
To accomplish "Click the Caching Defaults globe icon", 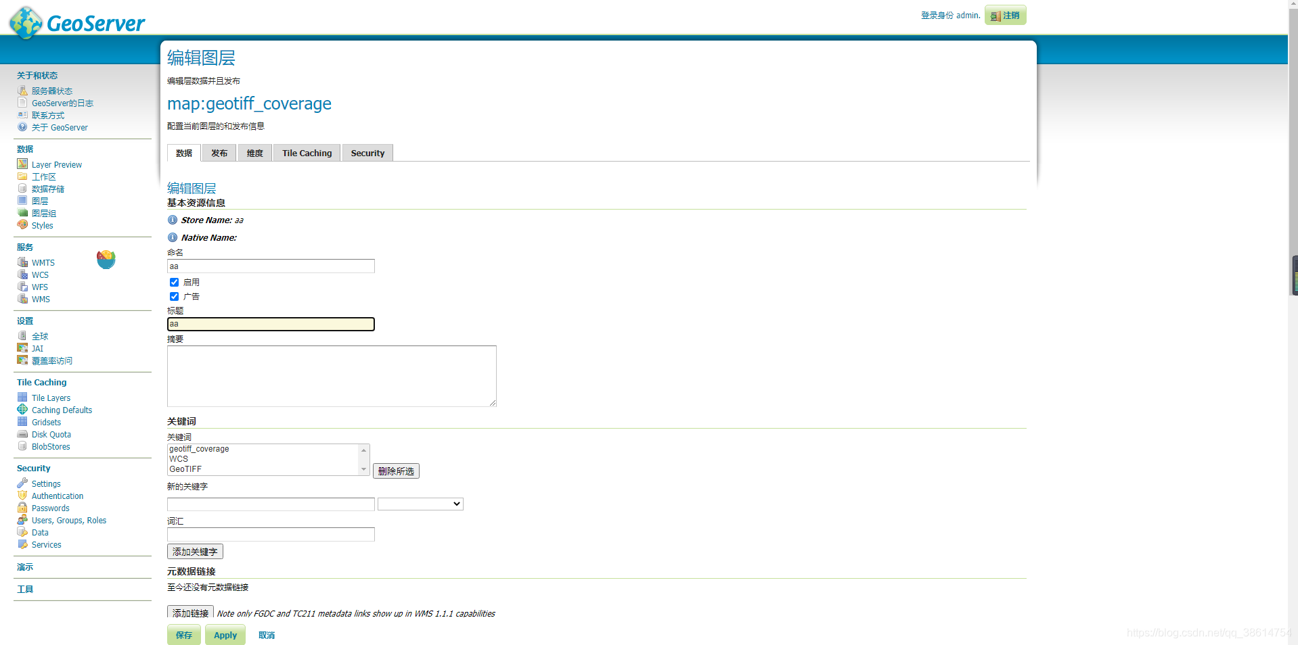I will tap(22, 410).
